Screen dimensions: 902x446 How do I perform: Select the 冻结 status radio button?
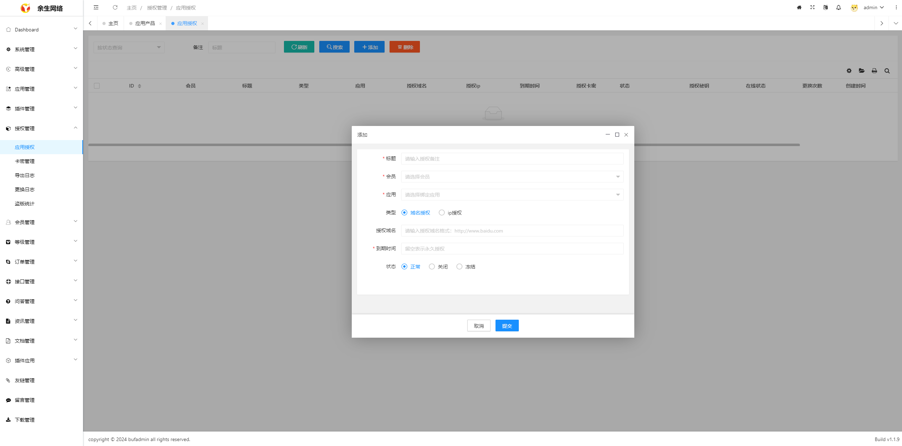point(459,267)
